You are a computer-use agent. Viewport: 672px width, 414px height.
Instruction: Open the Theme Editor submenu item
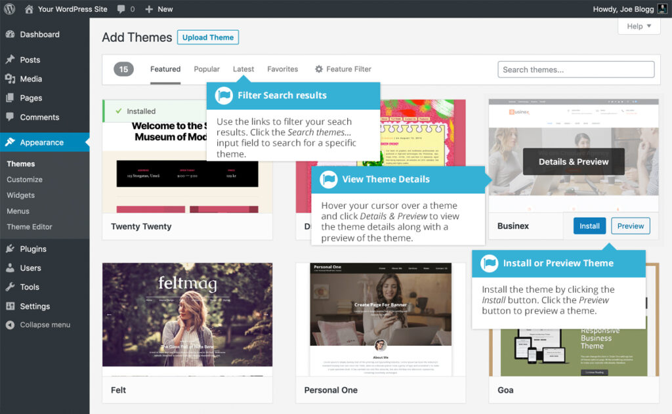(x=29, y=227)
